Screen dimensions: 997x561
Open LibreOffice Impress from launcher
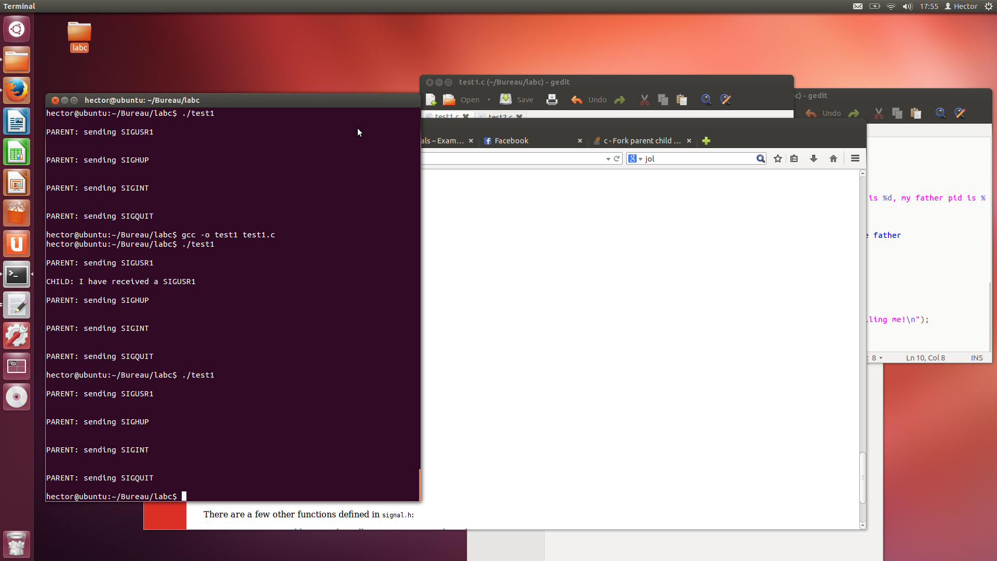(x=17, y=182)
